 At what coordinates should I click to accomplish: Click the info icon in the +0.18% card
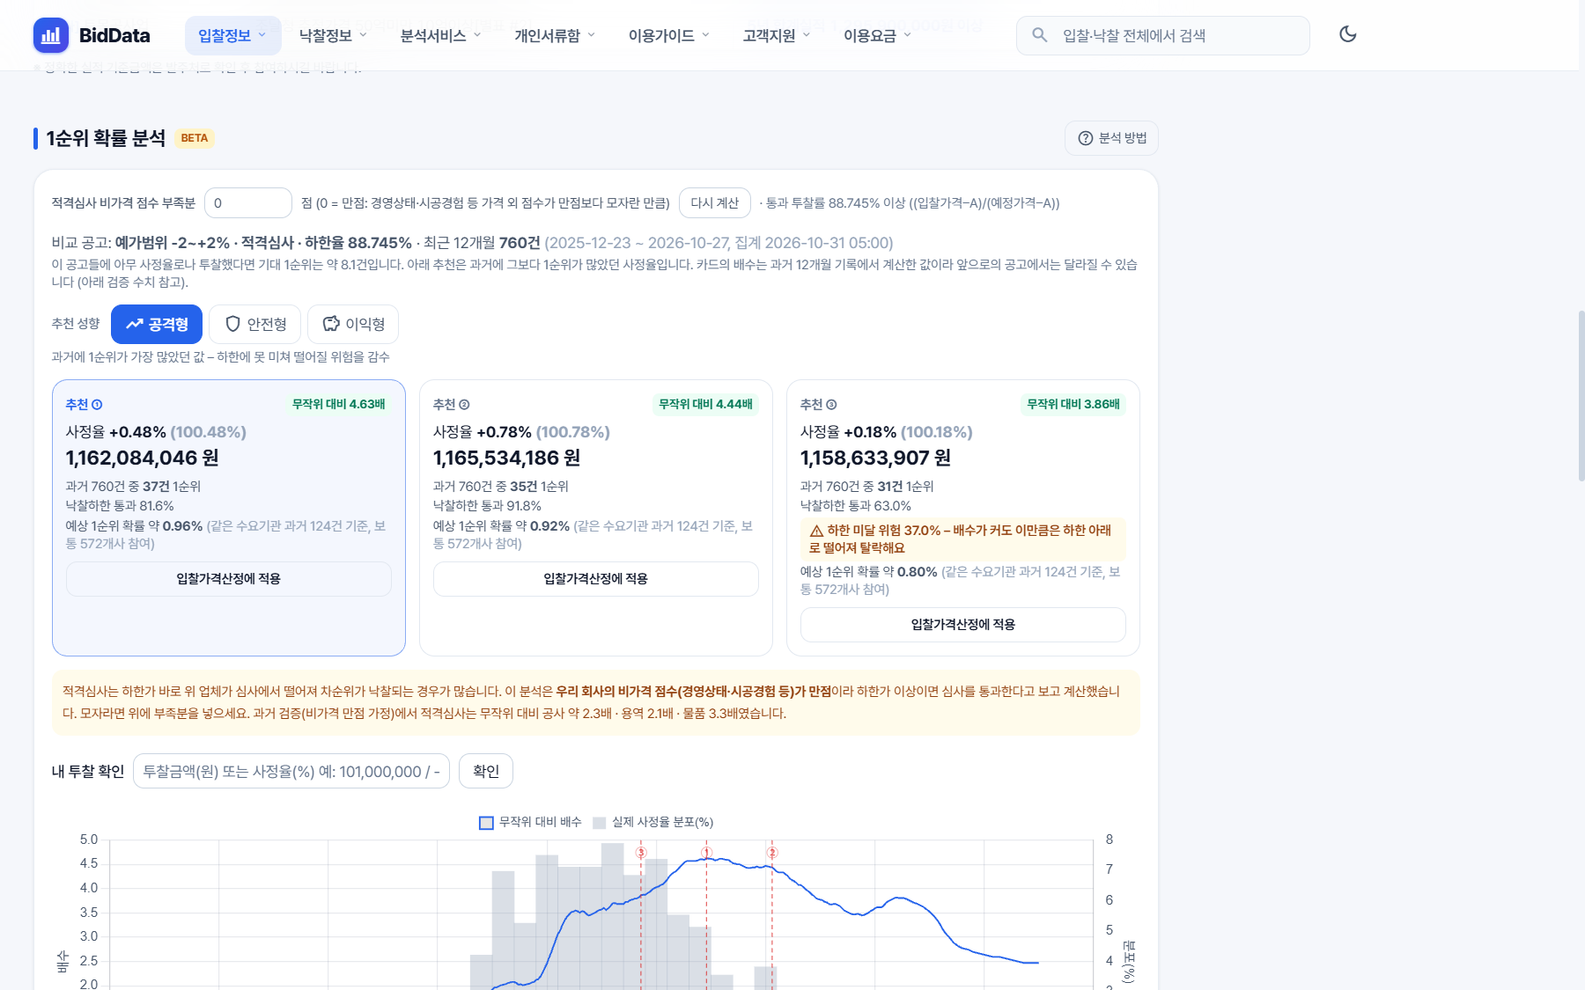click(x=831, y=405)
